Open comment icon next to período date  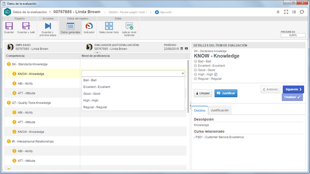pos(186,48)
